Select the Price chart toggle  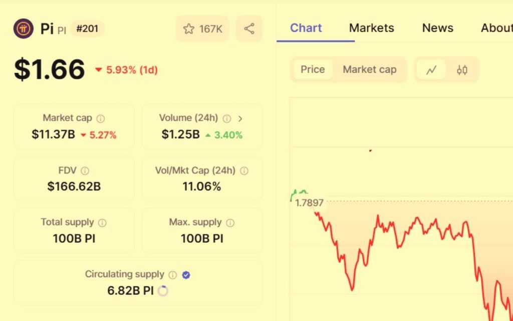[313, 69]
